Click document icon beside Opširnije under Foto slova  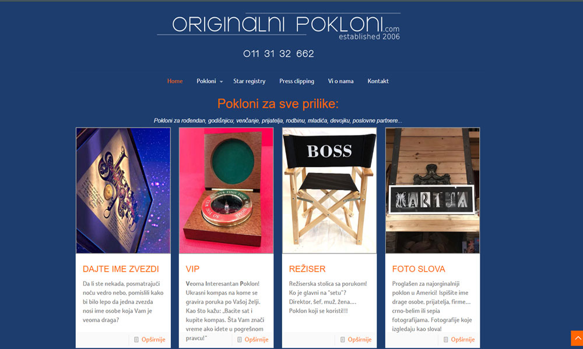446,339
